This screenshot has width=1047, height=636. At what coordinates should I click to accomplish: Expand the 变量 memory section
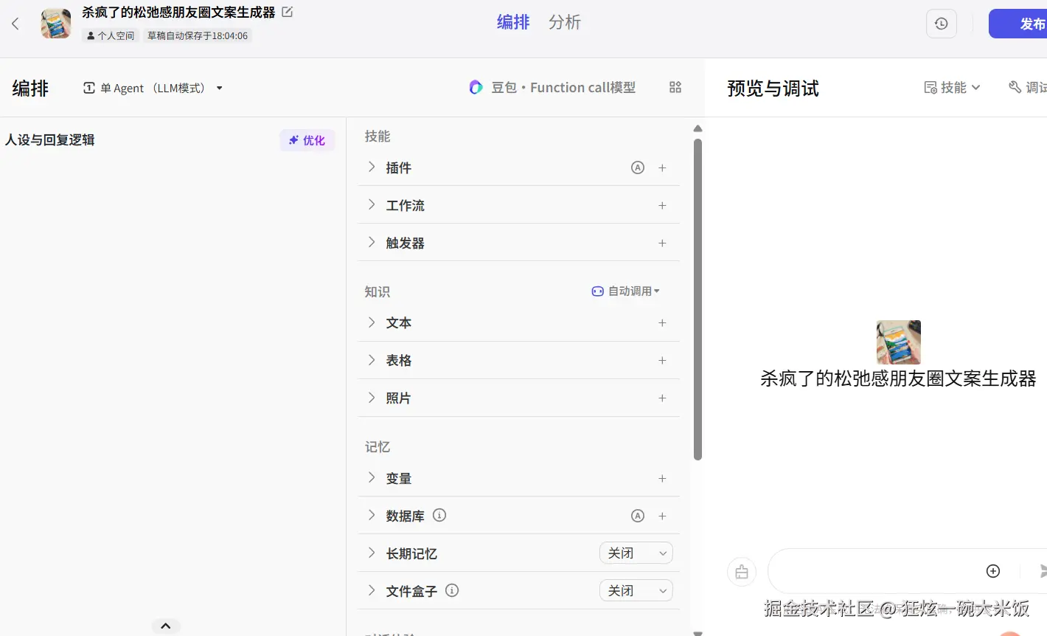point(372,478)
